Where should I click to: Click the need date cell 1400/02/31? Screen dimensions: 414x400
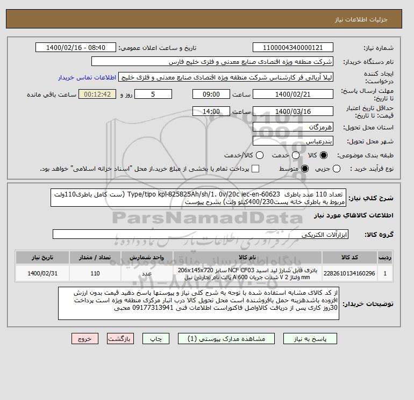tap(42, 273)
